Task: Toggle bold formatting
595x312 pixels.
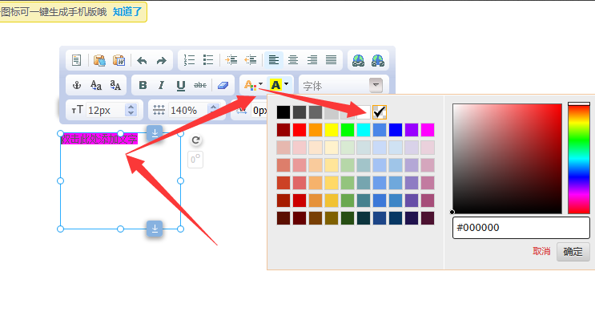Action: tap(143, 85)
